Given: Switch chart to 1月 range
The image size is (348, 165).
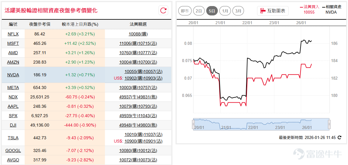Looking at the screenshot, I should tap(225, 11).
